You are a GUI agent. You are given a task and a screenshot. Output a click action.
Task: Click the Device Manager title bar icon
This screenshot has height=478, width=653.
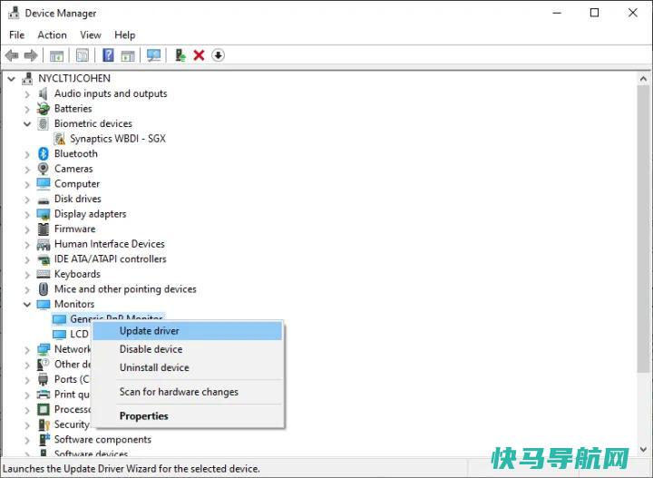point(14,13)
